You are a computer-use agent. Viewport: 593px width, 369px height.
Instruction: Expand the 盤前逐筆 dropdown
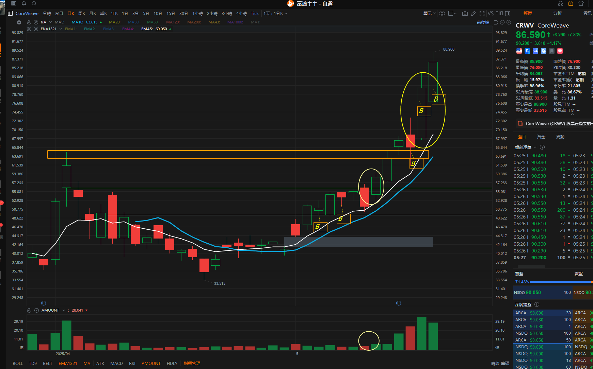click(x=535, y=147)
